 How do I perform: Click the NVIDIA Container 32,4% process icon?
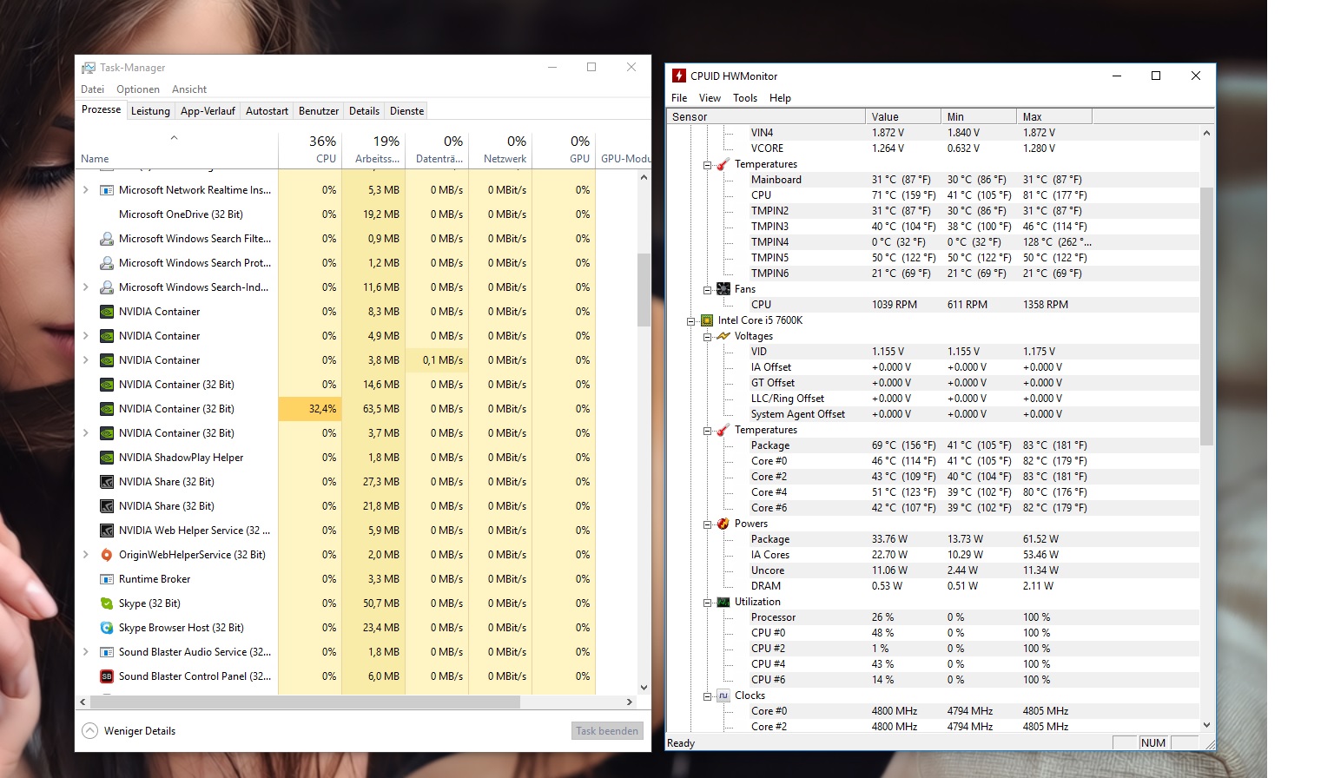(107, 409)
